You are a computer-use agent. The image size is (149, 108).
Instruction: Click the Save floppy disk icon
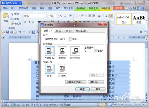click(x=7, y=32)
